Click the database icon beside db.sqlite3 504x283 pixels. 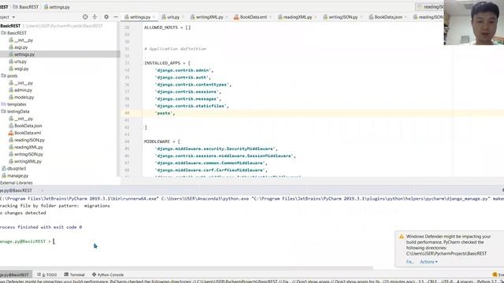point(4,168)
